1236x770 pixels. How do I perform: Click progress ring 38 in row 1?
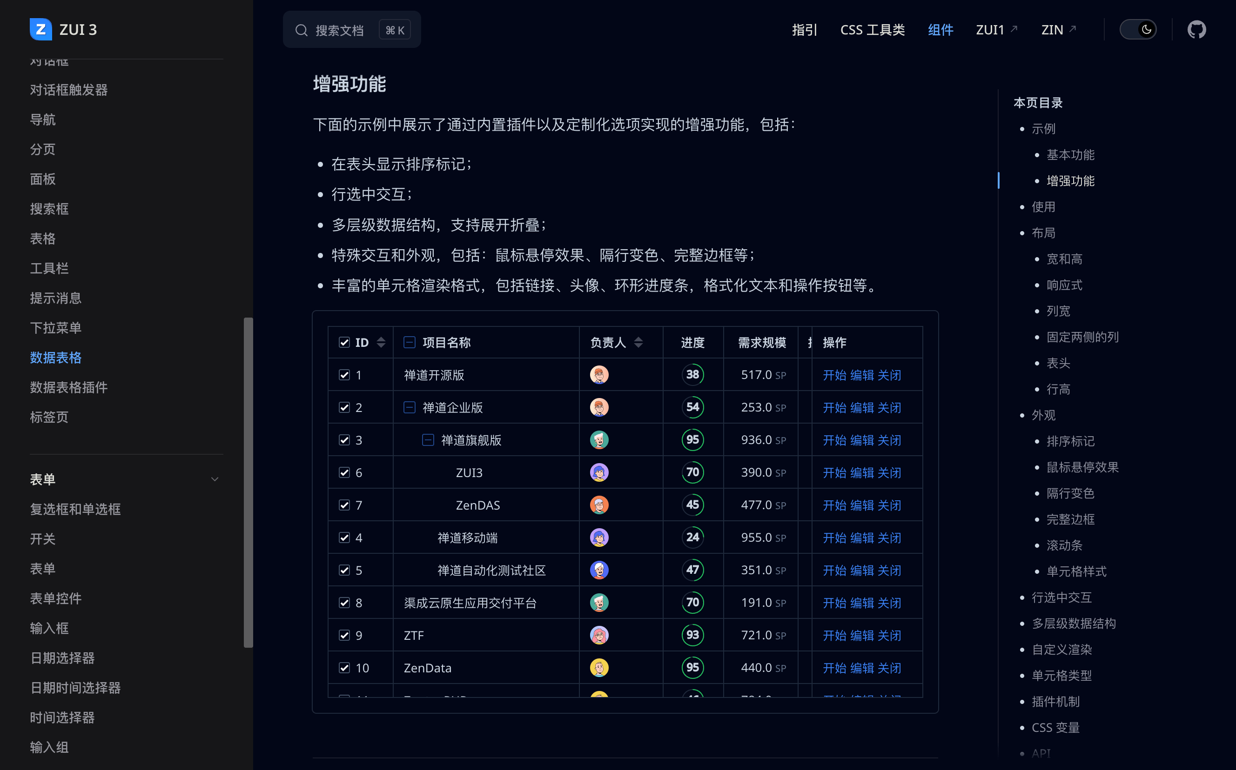(692, 375)
